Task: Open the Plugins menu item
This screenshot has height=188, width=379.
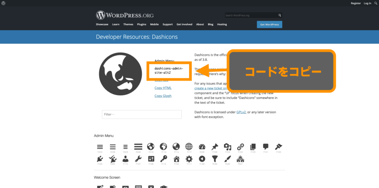Action: click(142, 24)
